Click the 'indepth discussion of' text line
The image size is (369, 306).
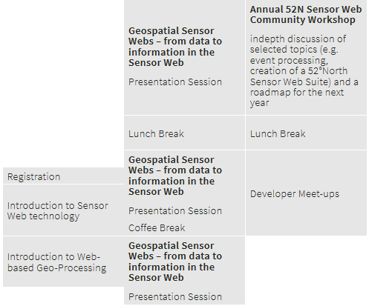(298, 39)
